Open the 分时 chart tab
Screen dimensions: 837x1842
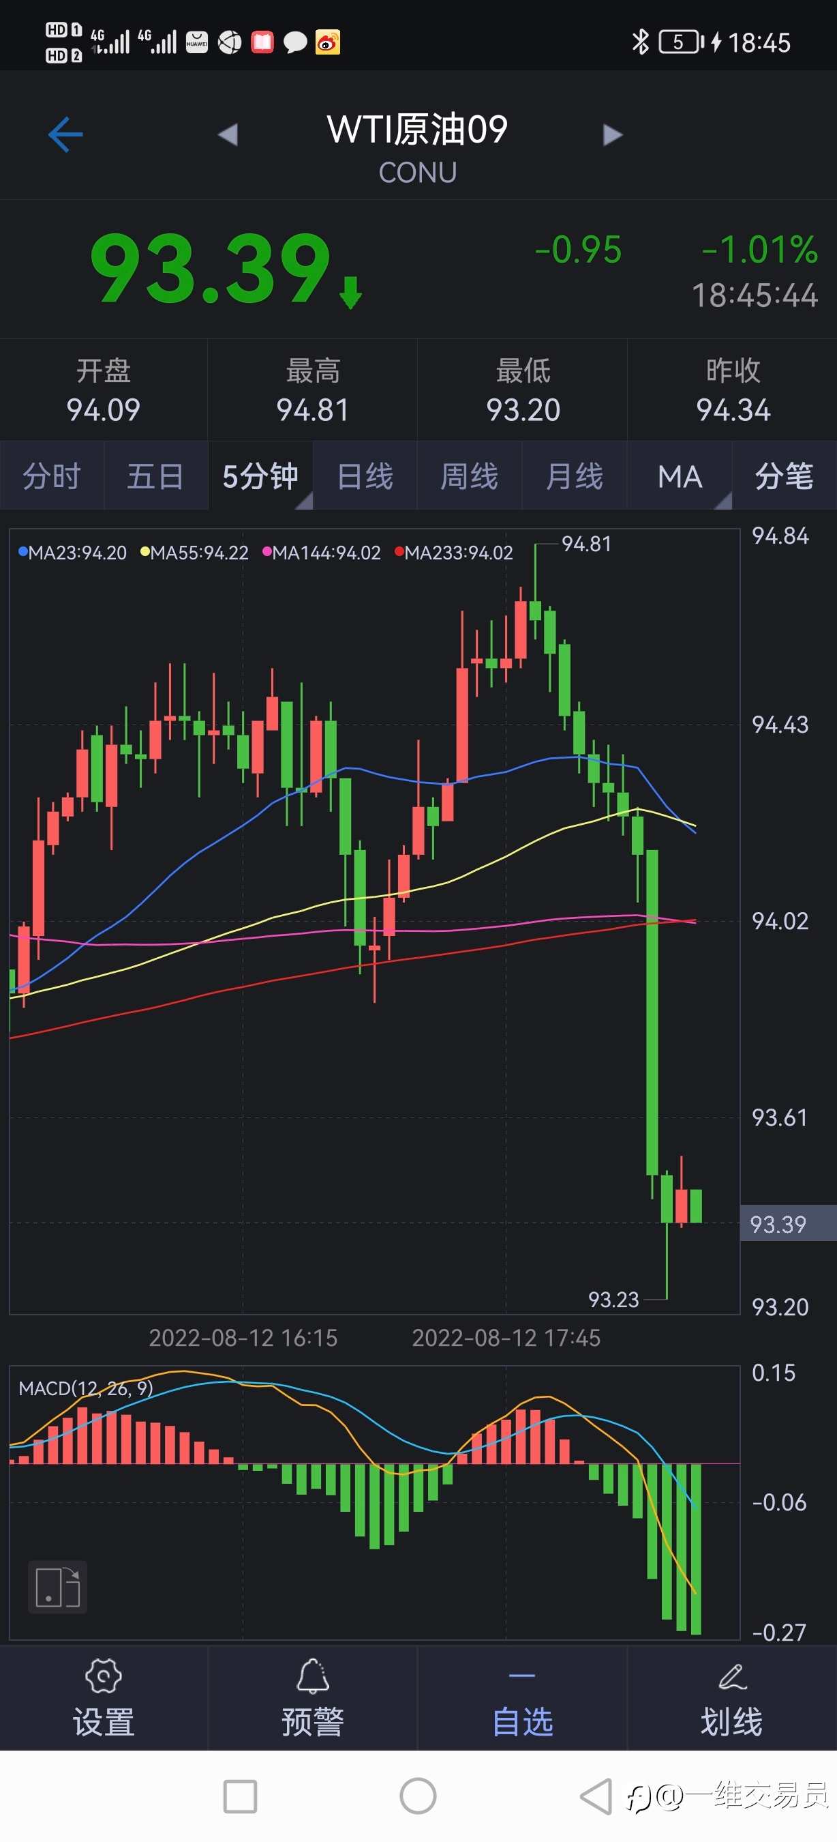pyautogui.click(x=51, y=476)
